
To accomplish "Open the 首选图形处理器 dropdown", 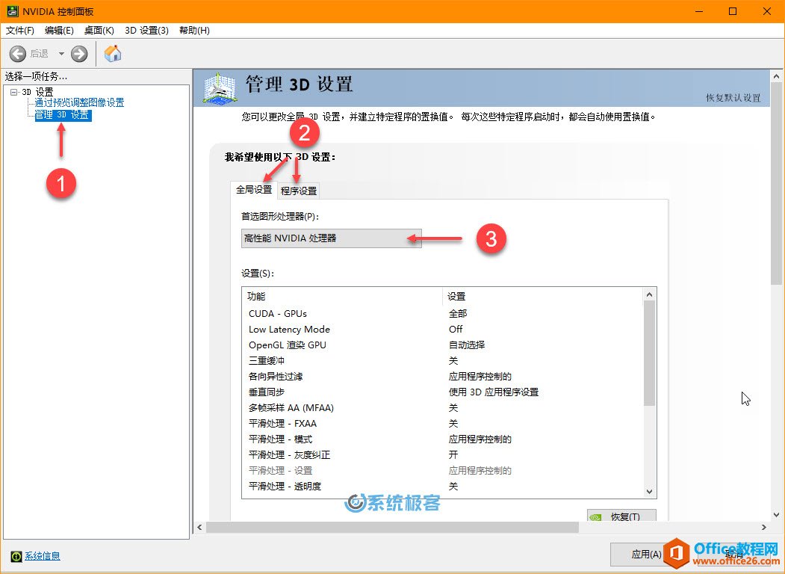I will tap(332, 238).
